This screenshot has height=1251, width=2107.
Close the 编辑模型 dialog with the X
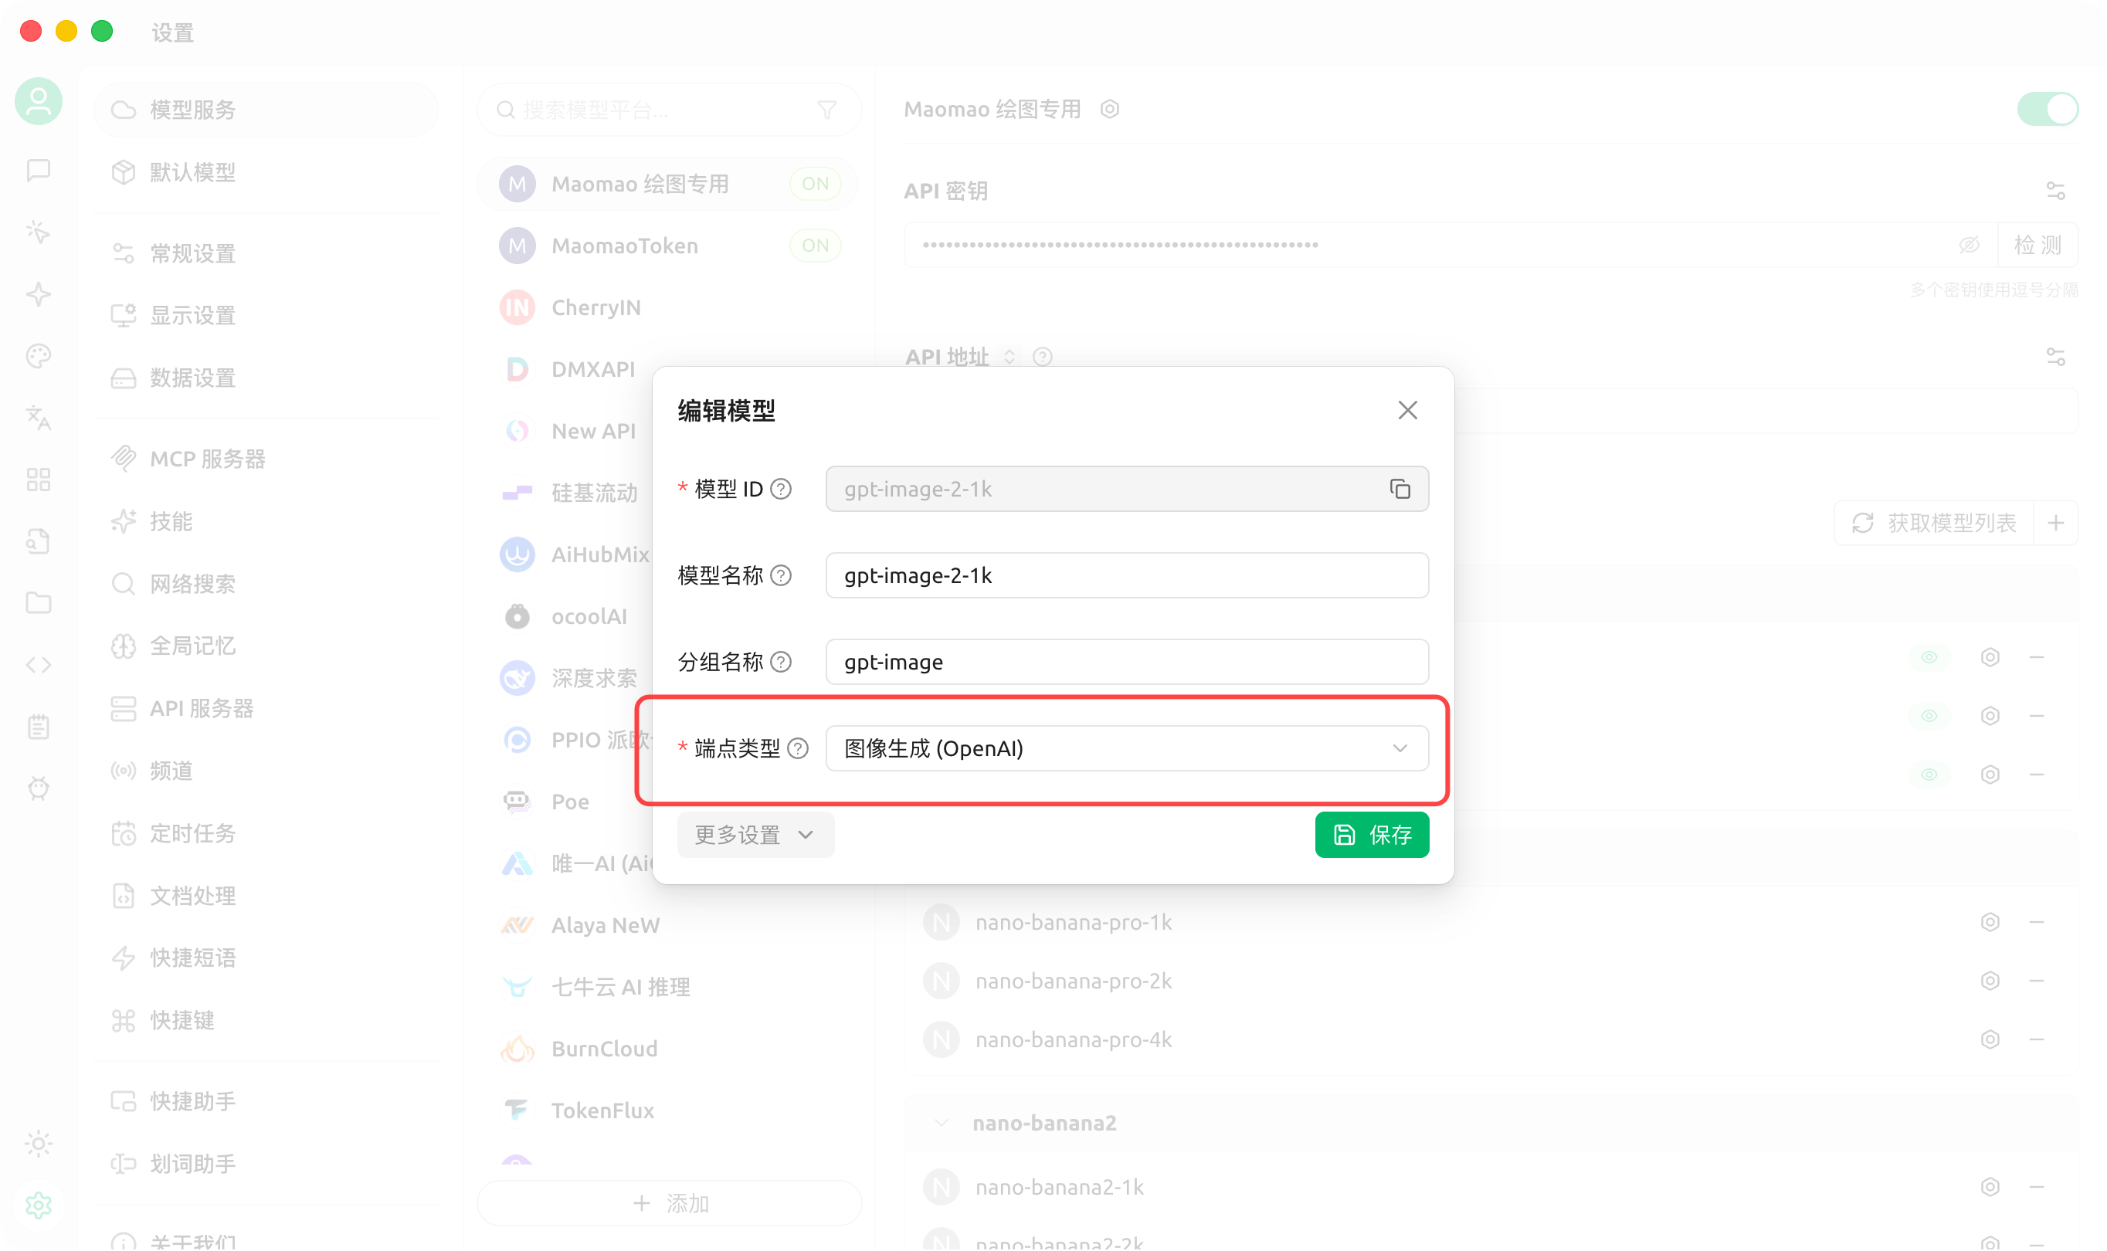pyautogui.click(x=1407, y=411)
